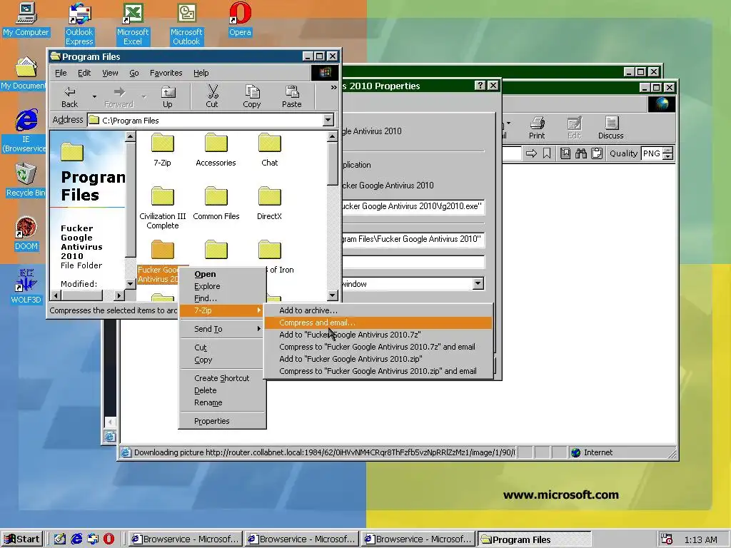Select the 7-Zip folder
This screenshot has width=731, height=548.
(162, 150)
